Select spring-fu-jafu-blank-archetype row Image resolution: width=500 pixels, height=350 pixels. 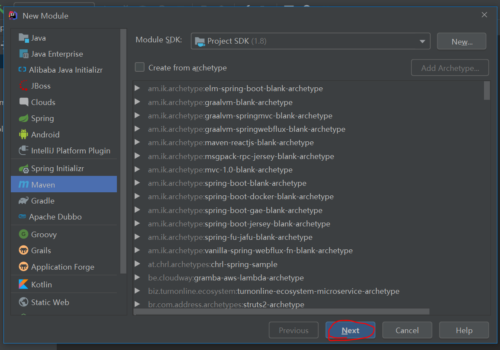(230, 237)
